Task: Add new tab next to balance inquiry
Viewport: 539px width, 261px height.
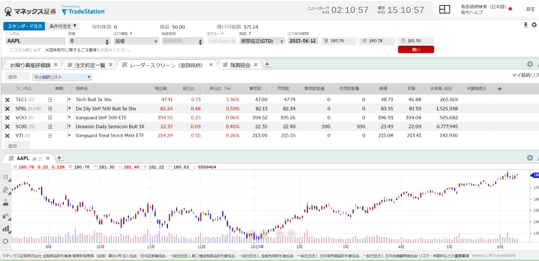Action: 267,64
